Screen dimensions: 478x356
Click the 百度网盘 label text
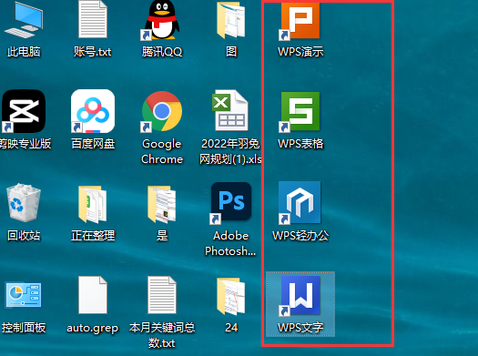pos(93,144)
